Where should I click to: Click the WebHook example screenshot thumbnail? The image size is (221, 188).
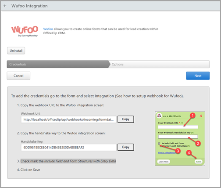(180, 138)
